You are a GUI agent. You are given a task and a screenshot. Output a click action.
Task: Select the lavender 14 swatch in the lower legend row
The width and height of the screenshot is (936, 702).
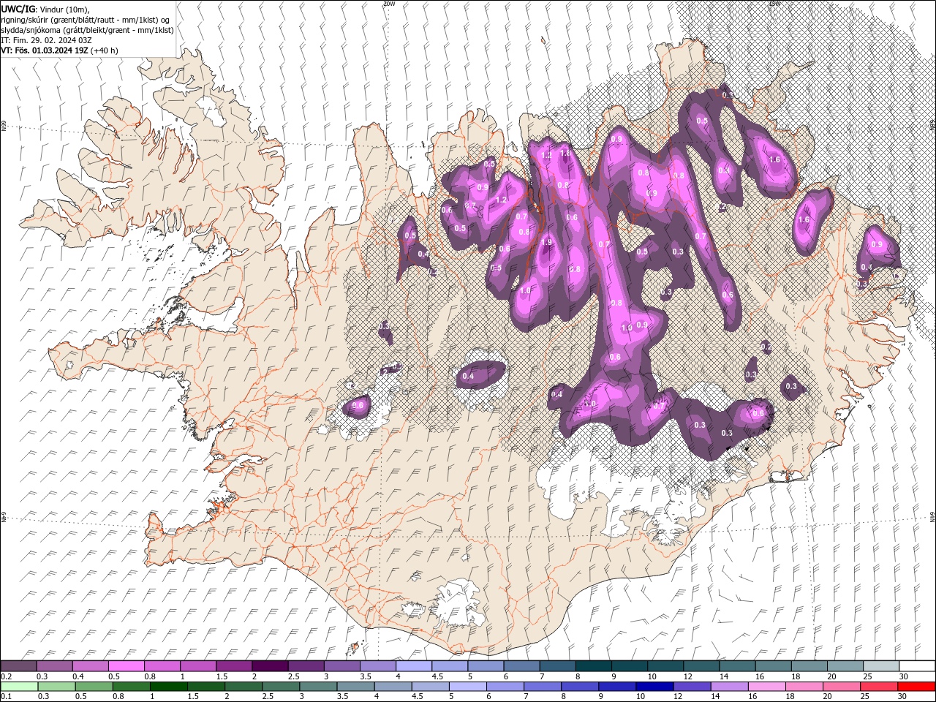728,686
